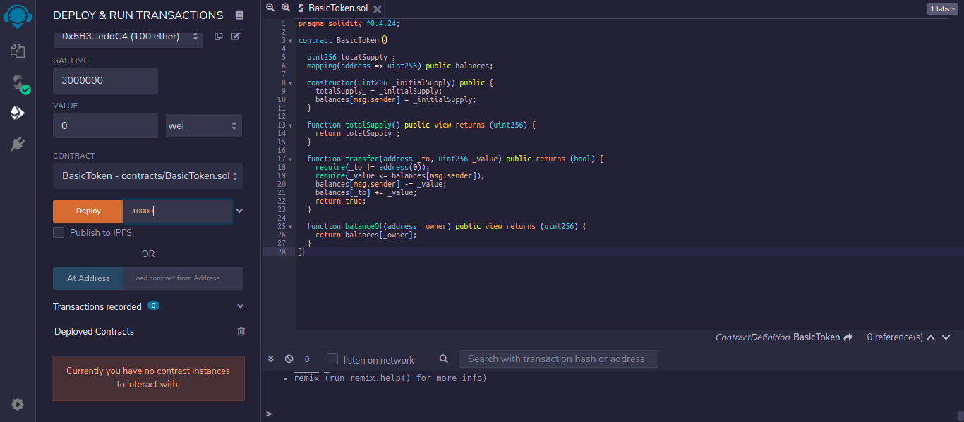Open the BasicToken contract selector
Viewport: 964px width, 422px height.
[x=148, y=176]
